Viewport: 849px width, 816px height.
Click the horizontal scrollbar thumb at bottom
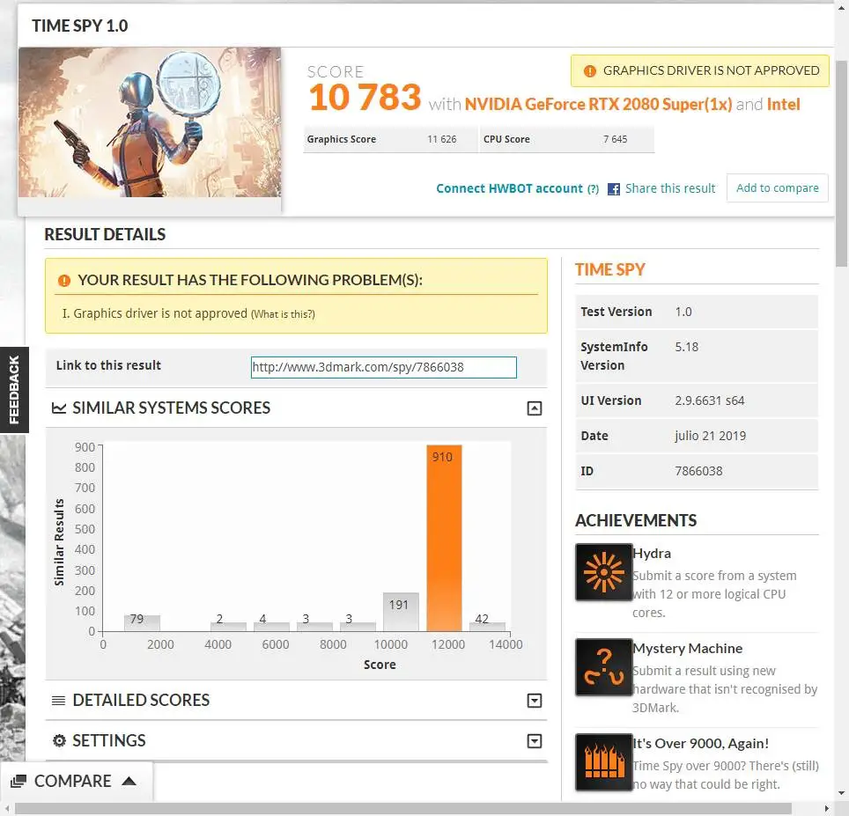click(403, 809)
